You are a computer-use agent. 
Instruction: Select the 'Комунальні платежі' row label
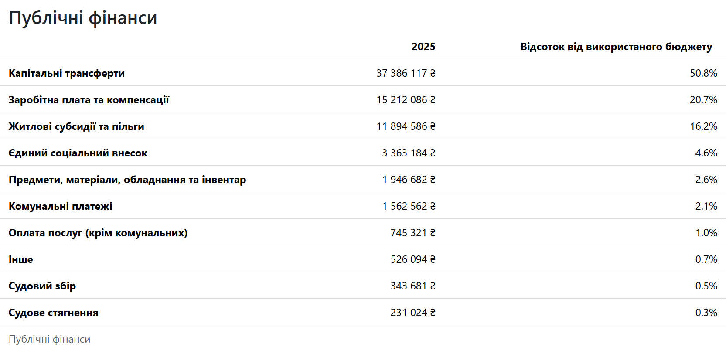click(x=61, y=206)
